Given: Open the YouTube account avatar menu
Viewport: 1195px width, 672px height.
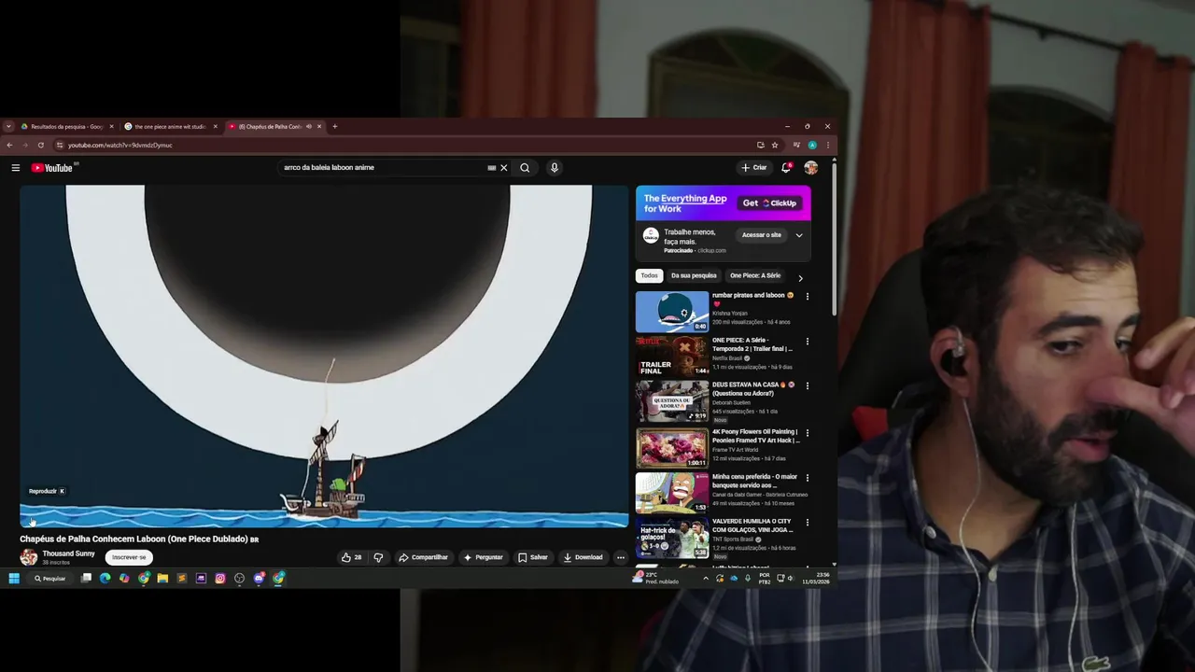Looking at the screenshot, I should click(x=810, y=168).
